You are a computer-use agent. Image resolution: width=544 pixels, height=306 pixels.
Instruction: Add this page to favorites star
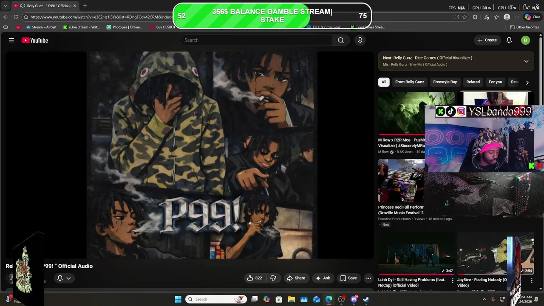[465, 17]
